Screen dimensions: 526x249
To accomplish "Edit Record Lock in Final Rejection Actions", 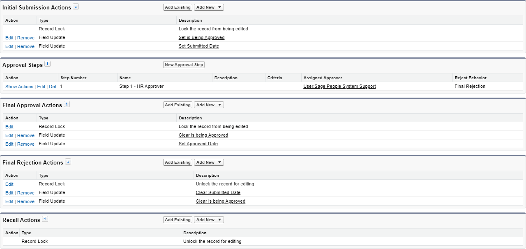I will (x=9, y=184).
